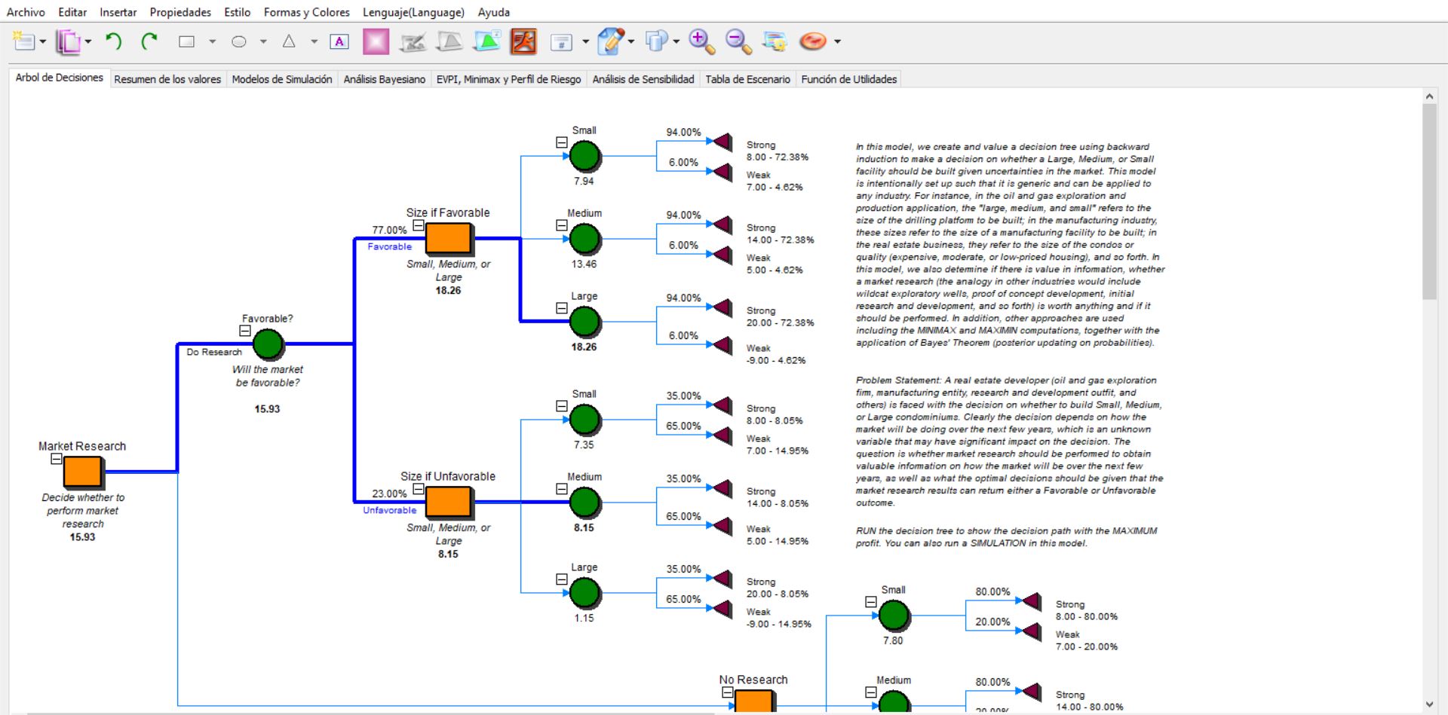Click the orange Size if Favorable decision node
The image size is (1448, 715).
coord(449,238)
